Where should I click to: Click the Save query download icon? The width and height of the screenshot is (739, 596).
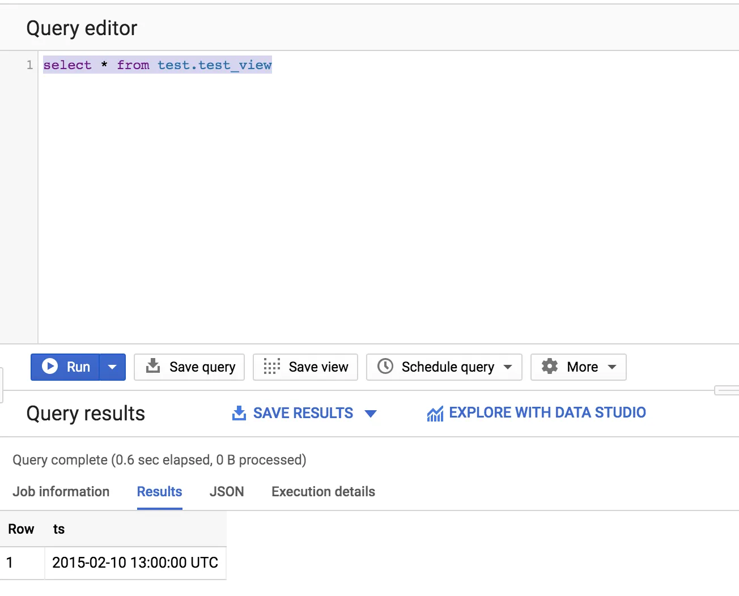(x=153, y=366)
